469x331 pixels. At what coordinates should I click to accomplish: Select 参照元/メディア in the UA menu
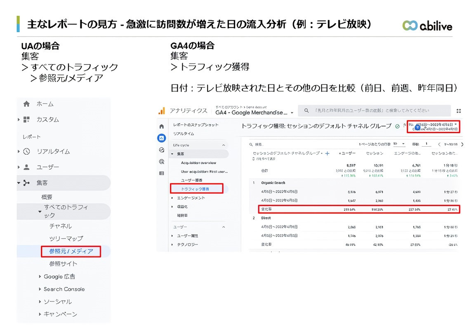(71, 251)
